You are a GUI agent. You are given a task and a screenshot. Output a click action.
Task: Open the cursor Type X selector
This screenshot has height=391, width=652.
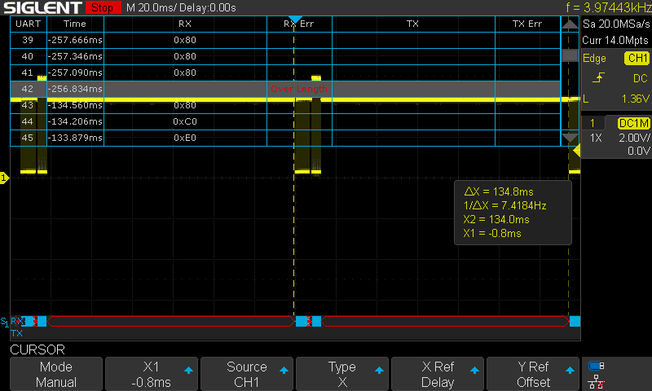341,375
